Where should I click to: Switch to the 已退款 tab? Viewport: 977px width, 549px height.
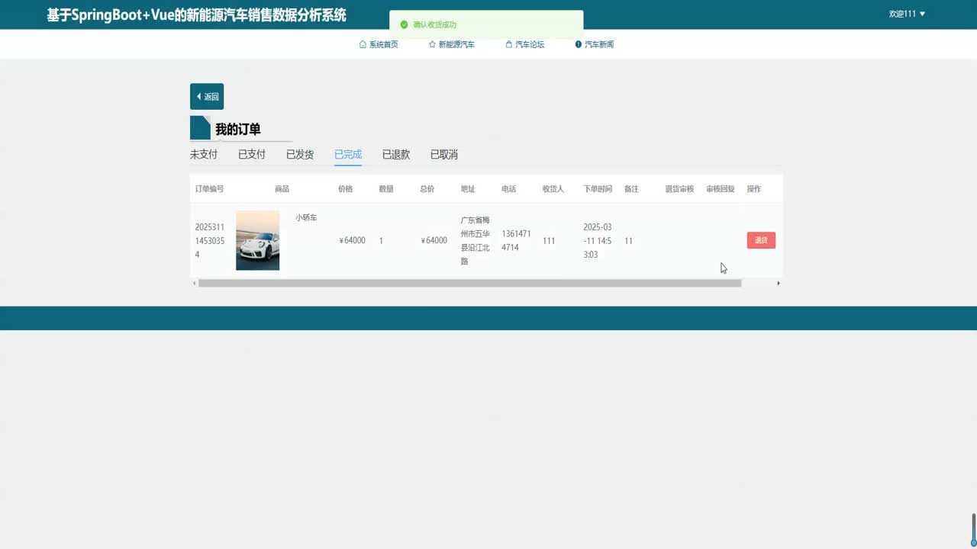[396, 154]
